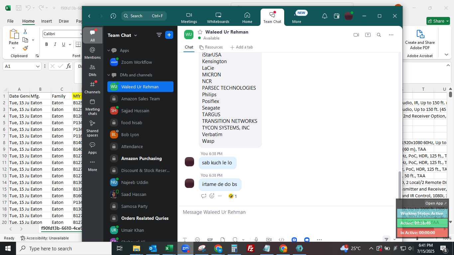Open Excel Name Box dropdown

[x=38, y=66]
